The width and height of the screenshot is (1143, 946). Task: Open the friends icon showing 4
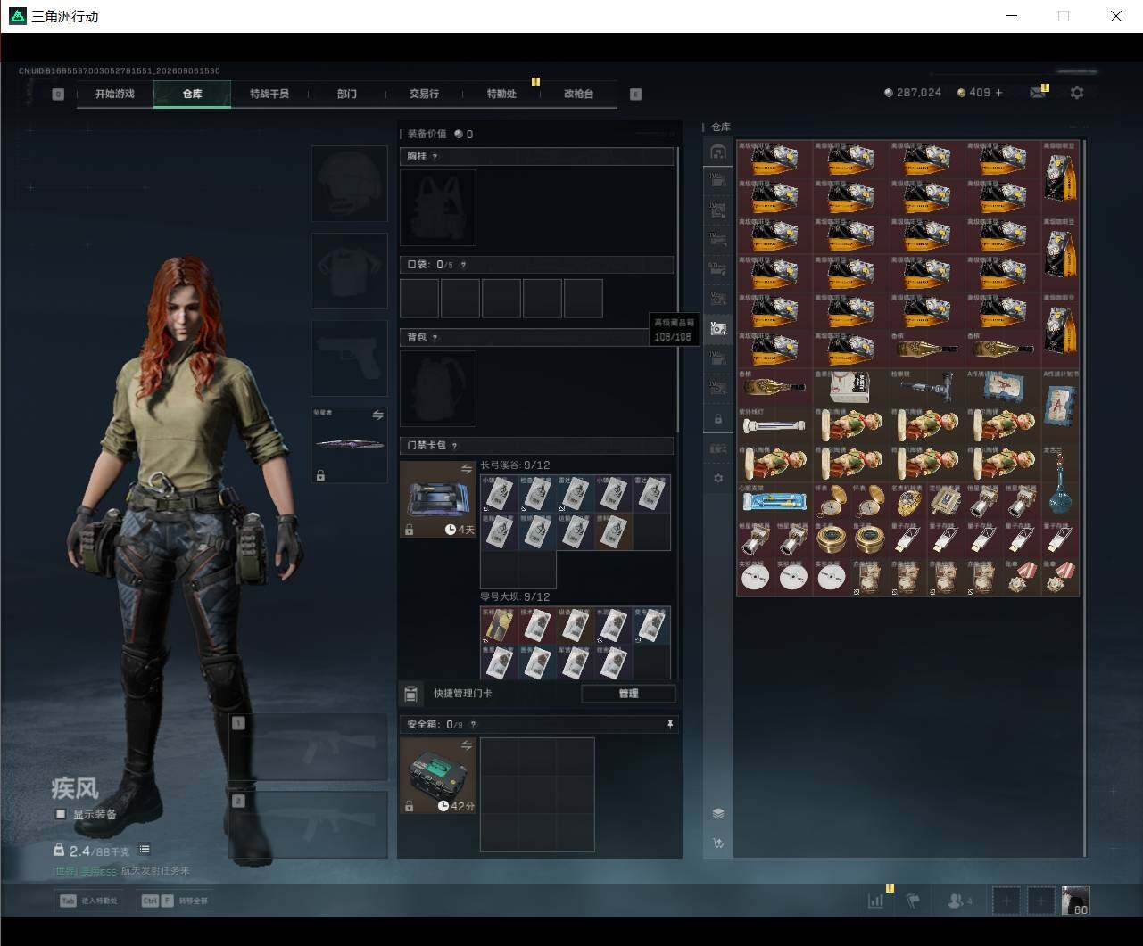pyautogui.click(x=959, y=901)
